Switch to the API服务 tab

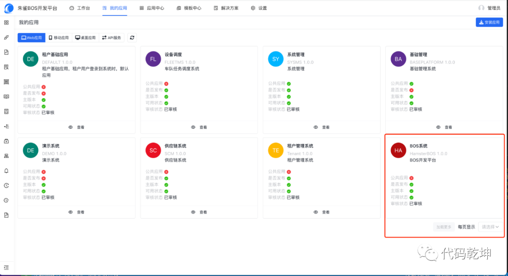tap(111, 38)
